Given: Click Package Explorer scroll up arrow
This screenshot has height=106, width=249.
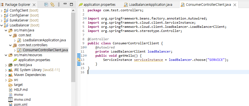Looking at the screenshot, I should (73, 10).
